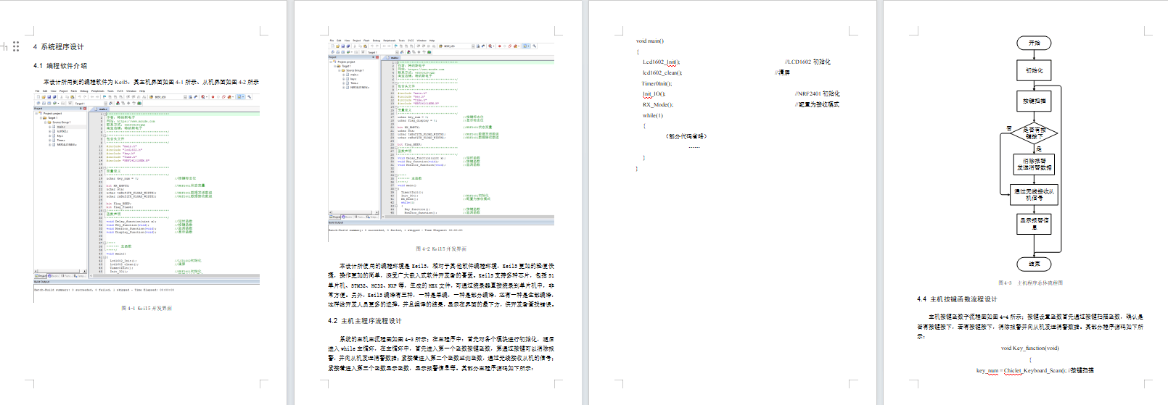This screenshot has width=1168, height=405.
Task: Click the caption '图 4-2 Keil5 开发界面'
Action: [441, 249]
